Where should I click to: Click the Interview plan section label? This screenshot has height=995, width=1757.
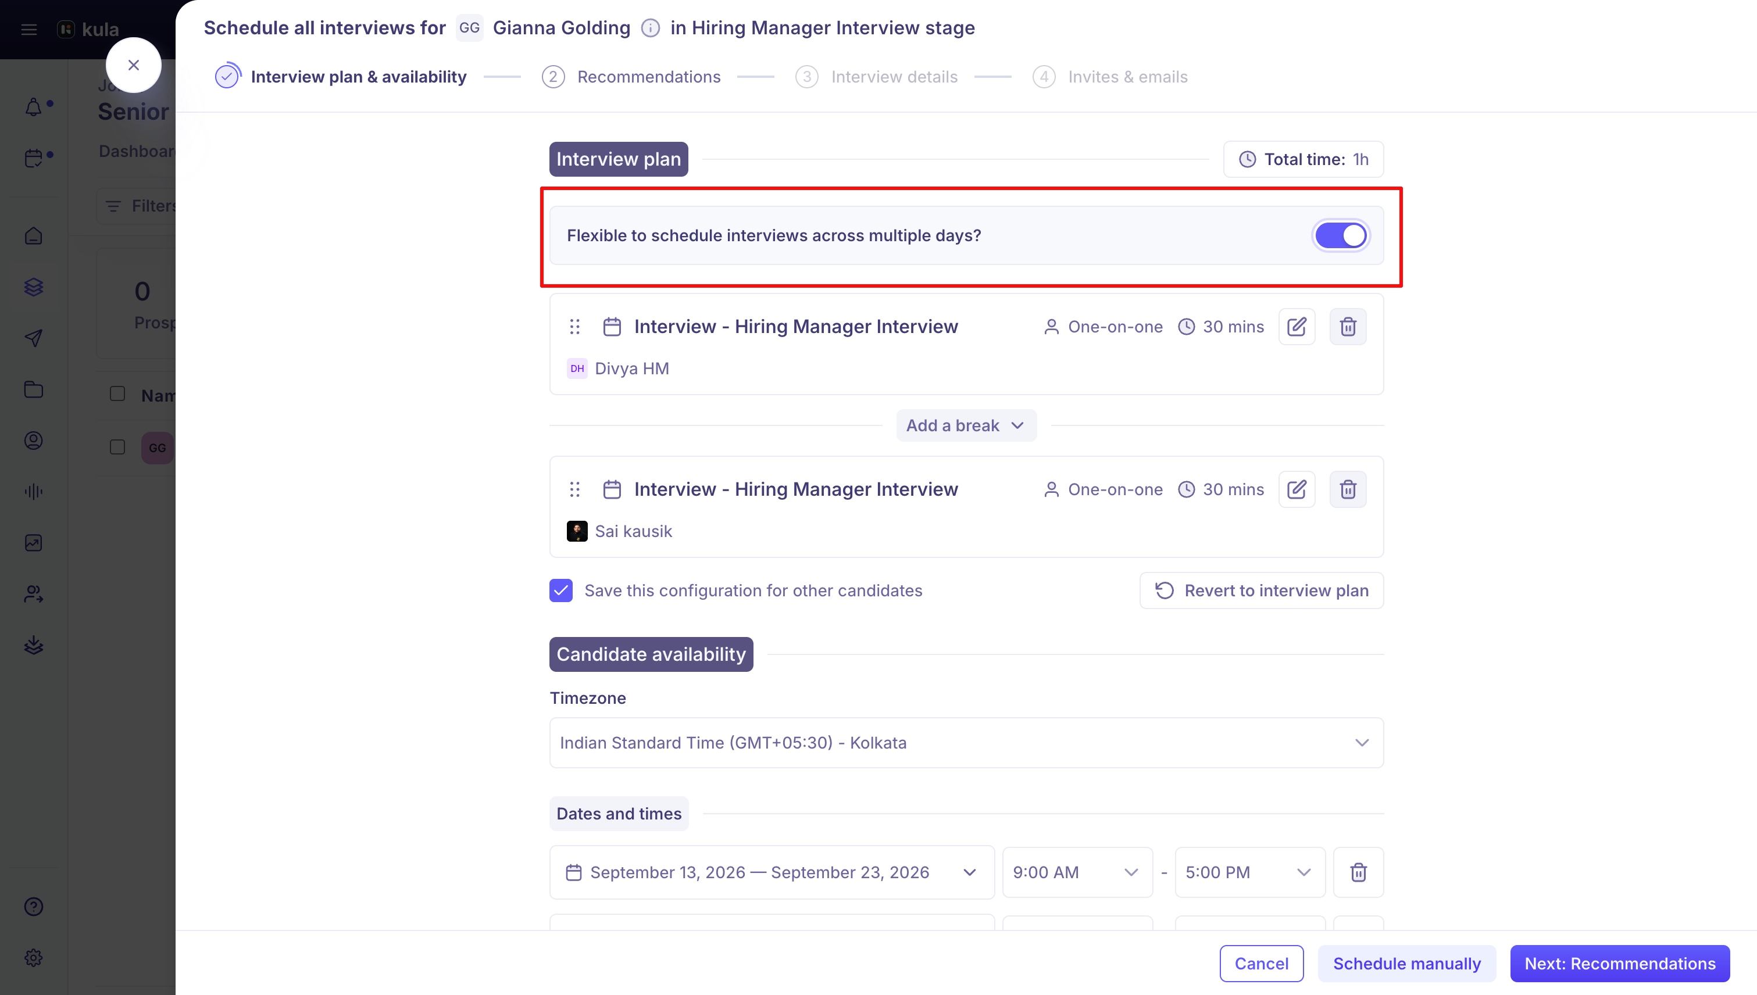pyautogui.click(x=619, y=159)
